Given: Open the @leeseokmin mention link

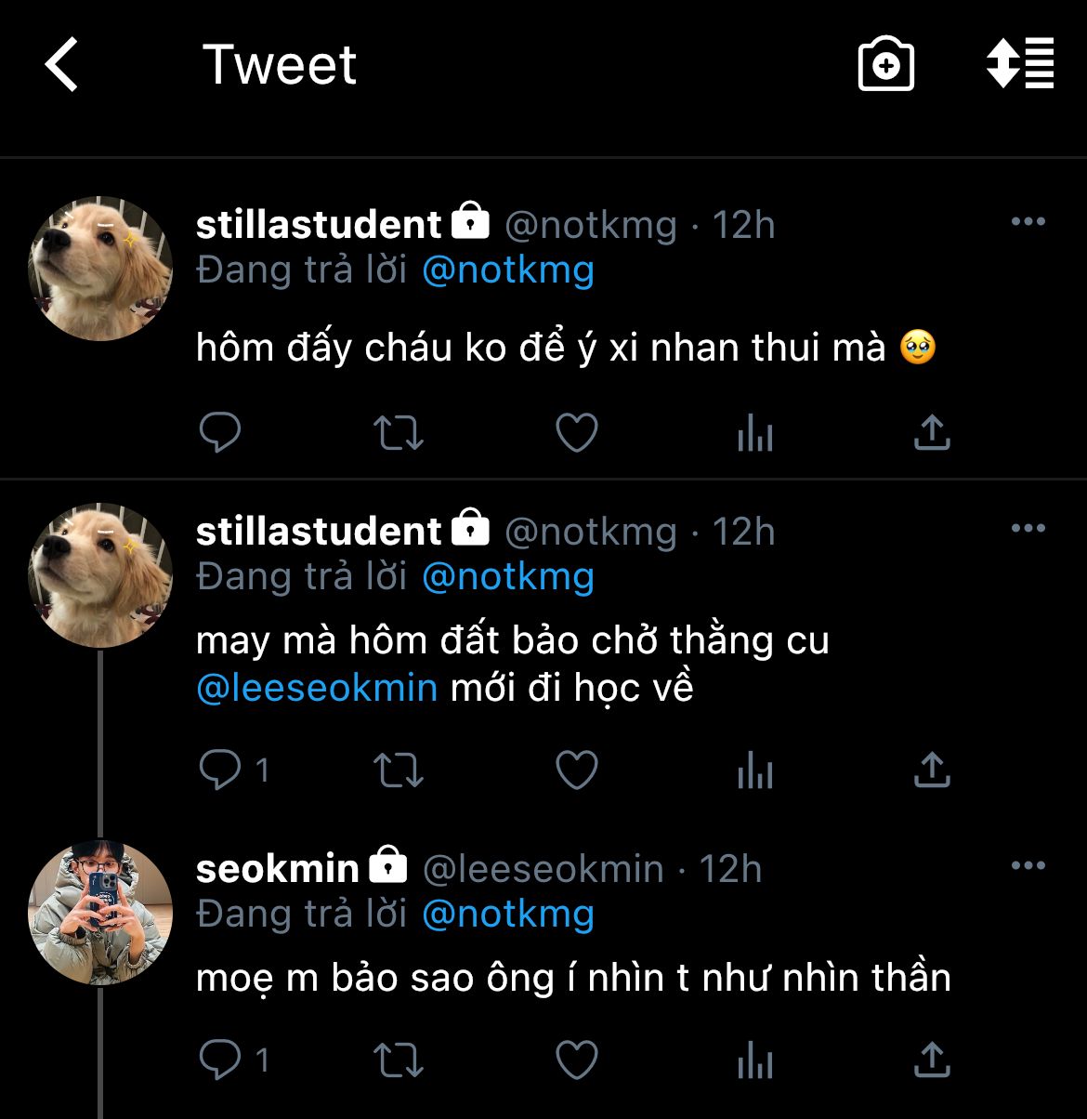Looking at the screenshot, I should coord(317,689).
